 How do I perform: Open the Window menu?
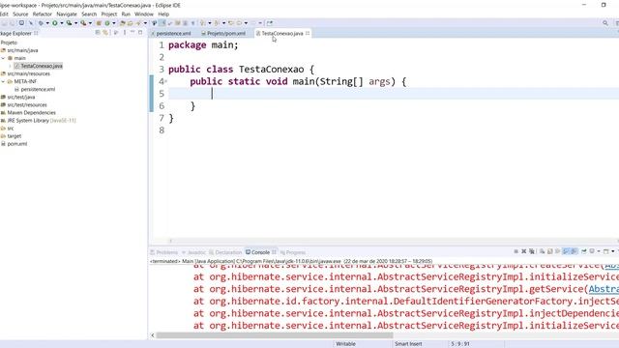(x=144, y=14)
